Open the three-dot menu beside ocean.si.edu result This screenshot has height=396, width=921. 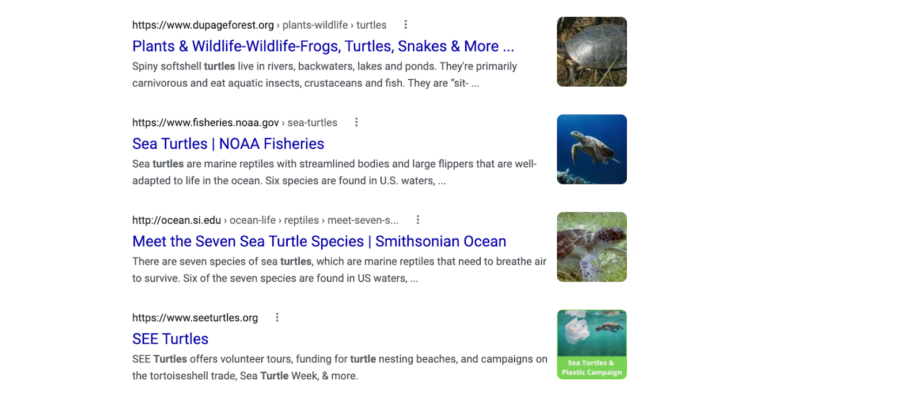418,220
